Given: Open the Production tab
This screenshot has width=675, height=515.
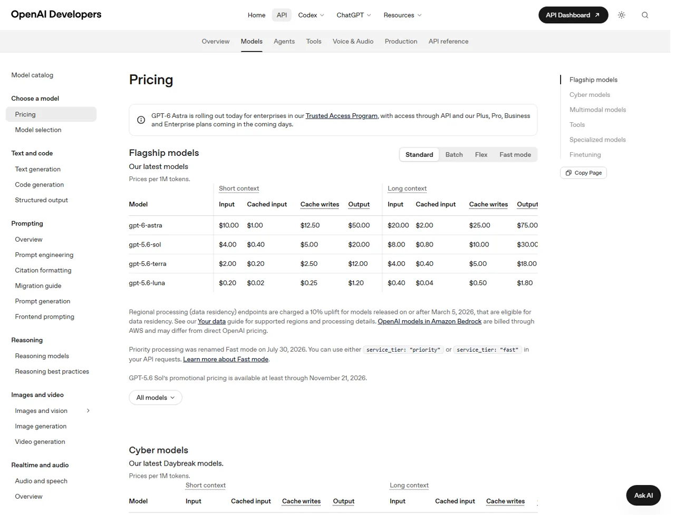Looking at the screenshot, I should pos(401,42).
